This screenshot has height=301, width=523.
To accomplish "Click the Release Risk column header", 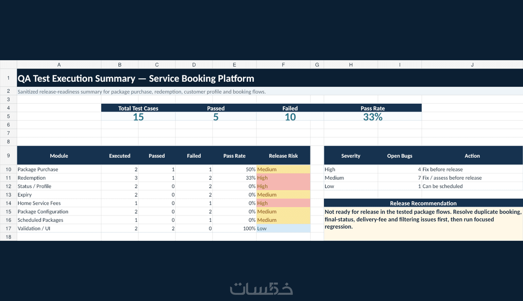I will click(x=283, y=156).
